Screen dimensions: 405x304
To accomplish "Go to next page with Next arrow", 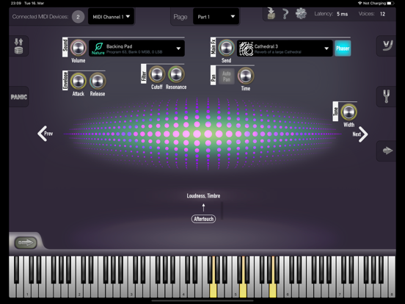I will [360, 134].
